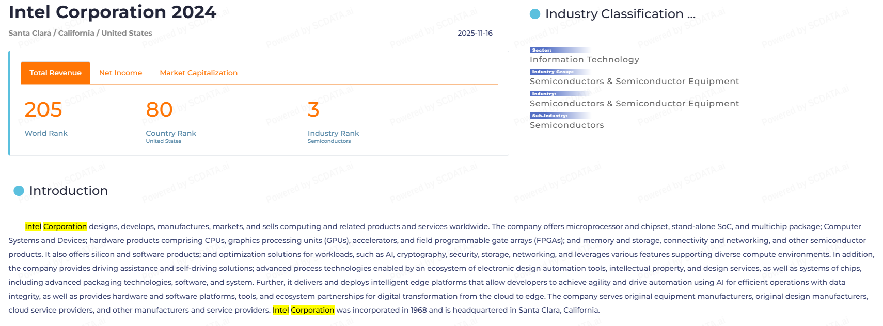Switch to the Net Income tab
The width and height of the screenshot is (883, 326).
(x=120, y=73)
